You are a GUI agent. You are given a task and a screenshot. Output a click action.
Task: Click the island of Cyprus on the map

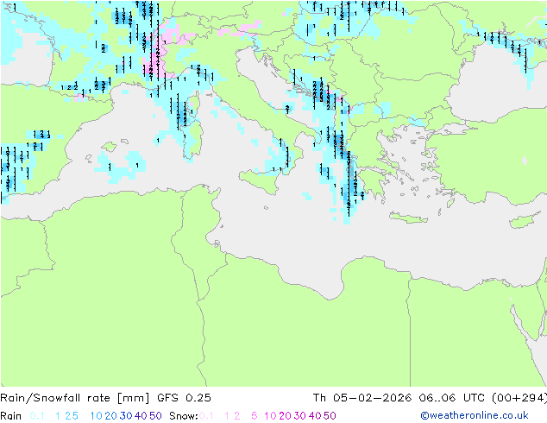(525, 221)
